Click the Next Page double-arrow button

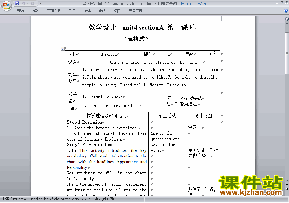click(287, 193)
